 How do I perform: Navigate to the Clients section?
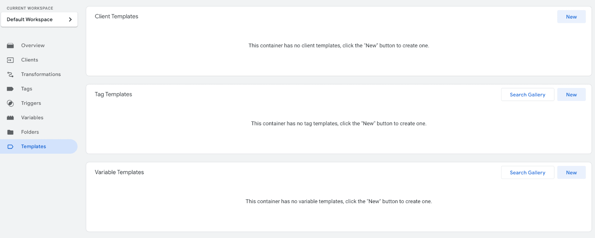(29, 60)
